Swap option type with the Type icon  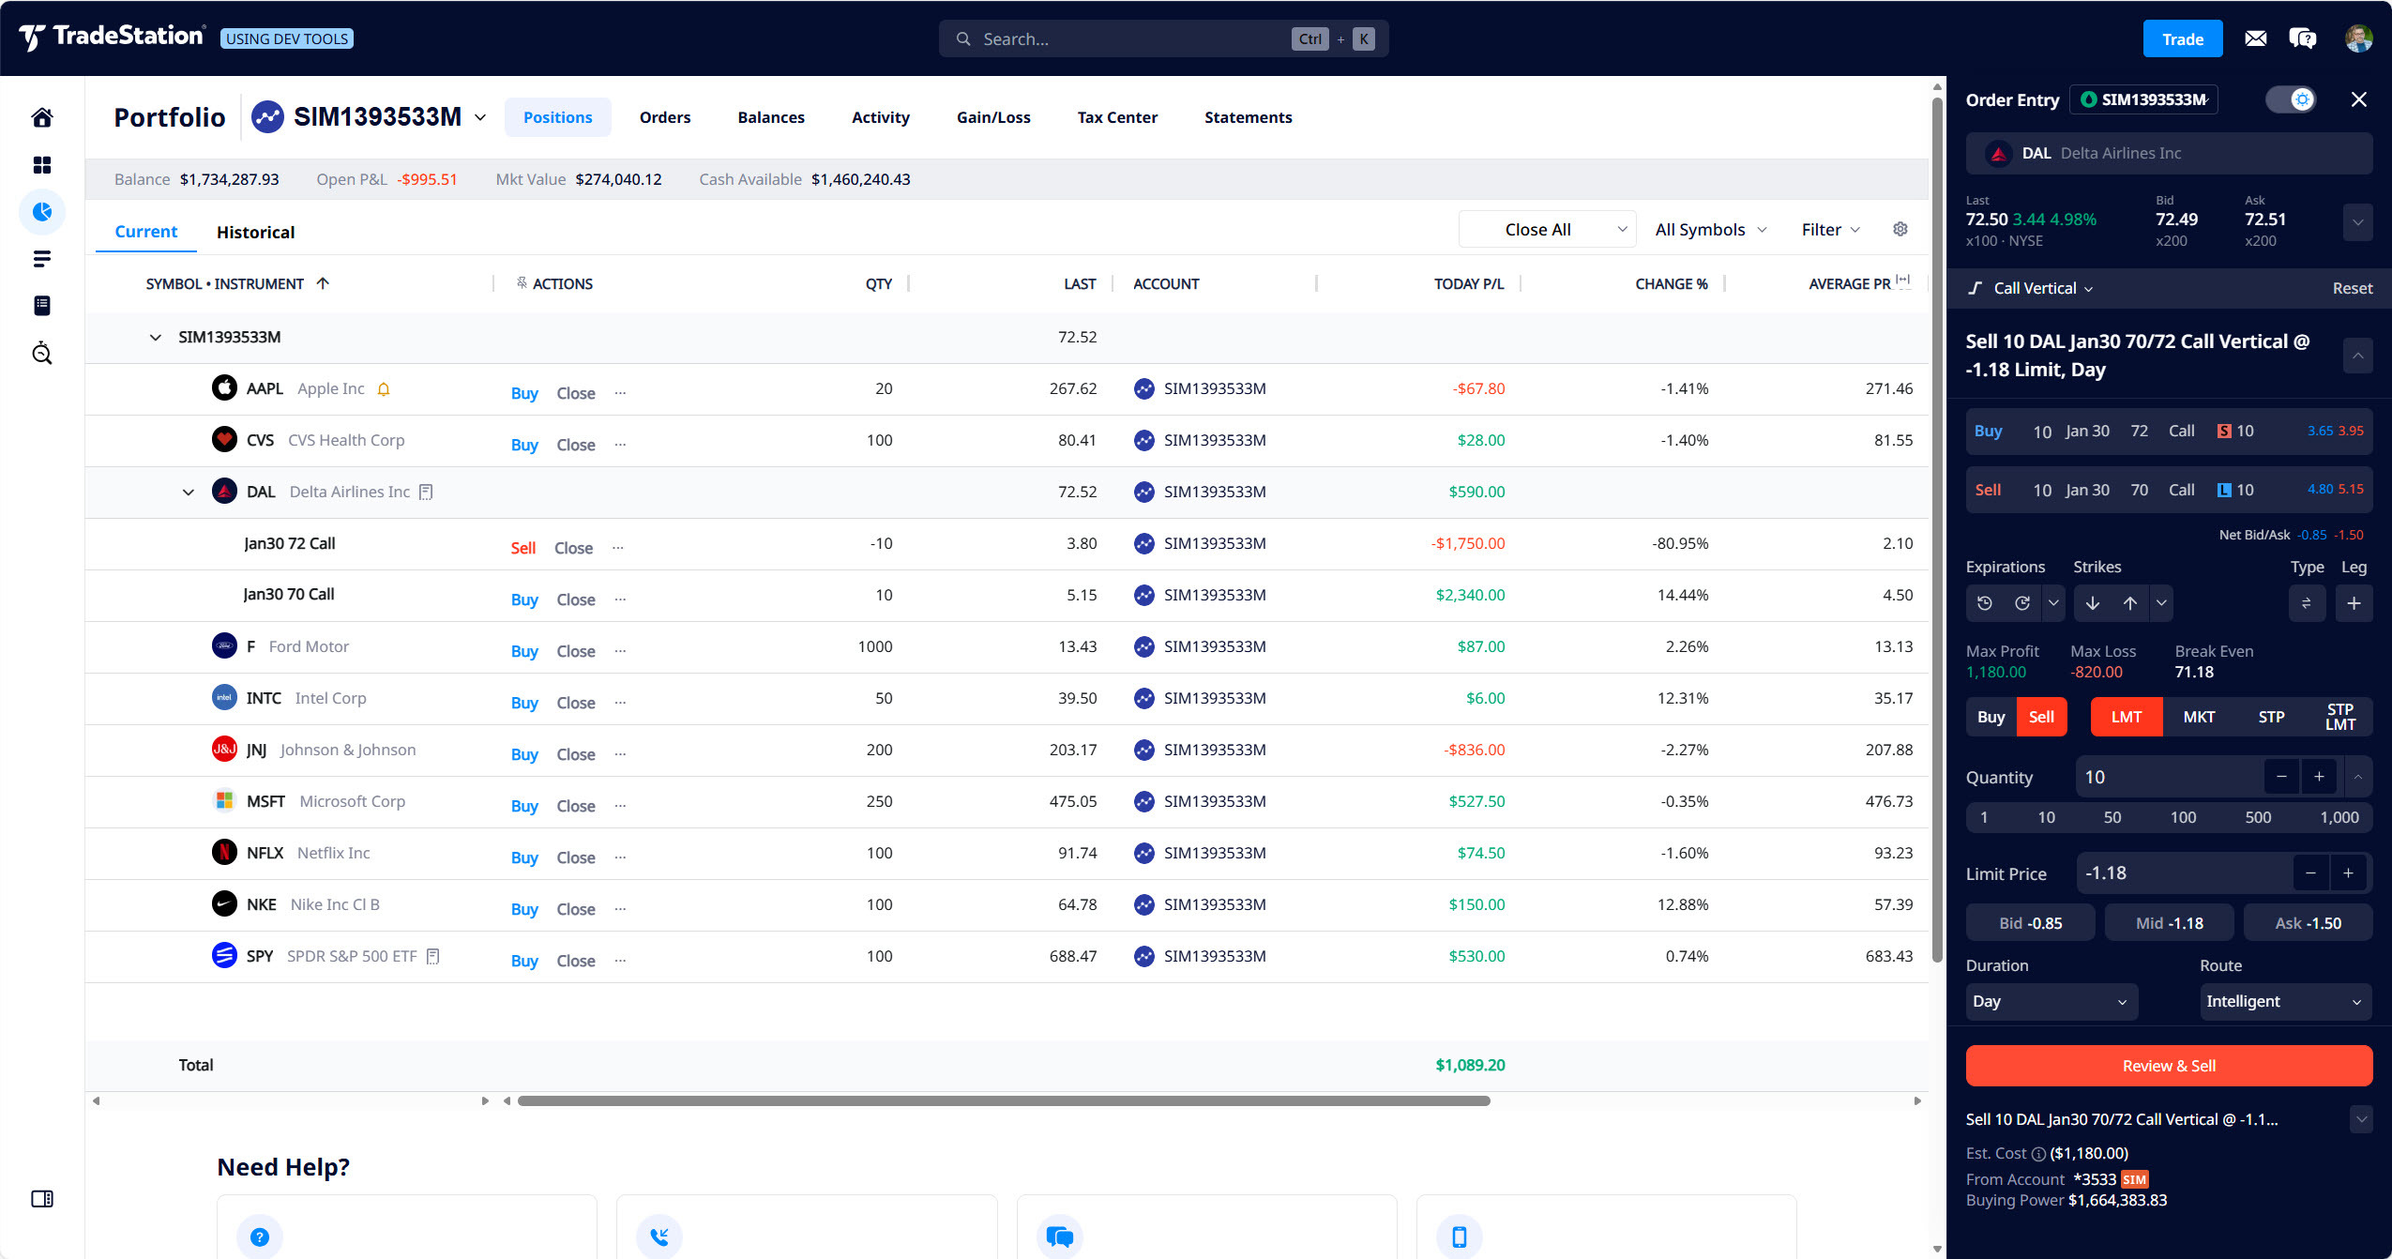tap(2306, 603)
